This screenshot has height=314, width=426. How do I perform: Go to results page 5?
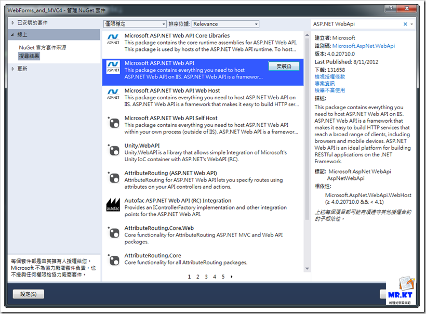tap(223, 277)
